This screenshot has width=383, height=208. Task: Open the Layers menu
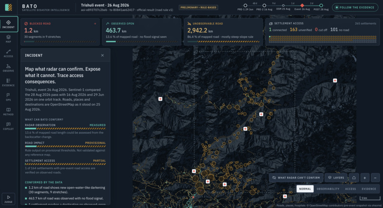coord(336,178)
